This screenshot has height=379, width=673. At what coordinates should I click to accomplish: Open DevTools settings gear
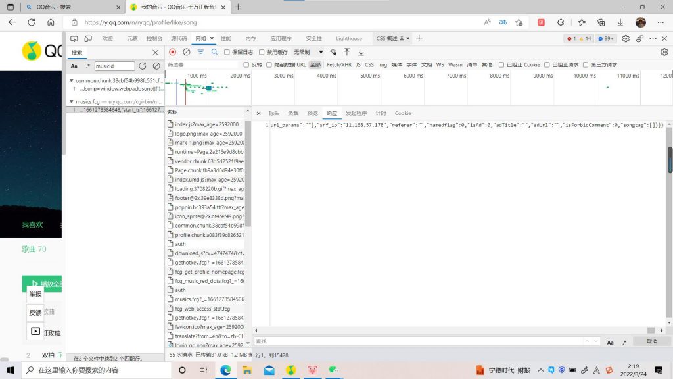click(626, 39)
